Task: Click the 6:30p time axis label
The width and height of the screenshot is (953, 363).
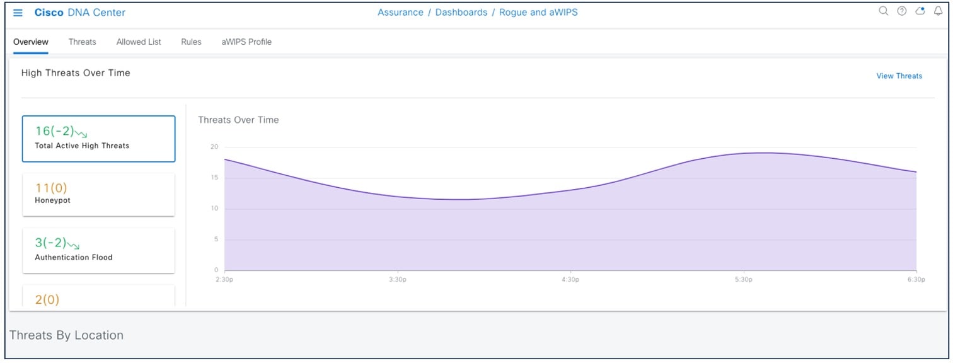Action: pos(916,279)
